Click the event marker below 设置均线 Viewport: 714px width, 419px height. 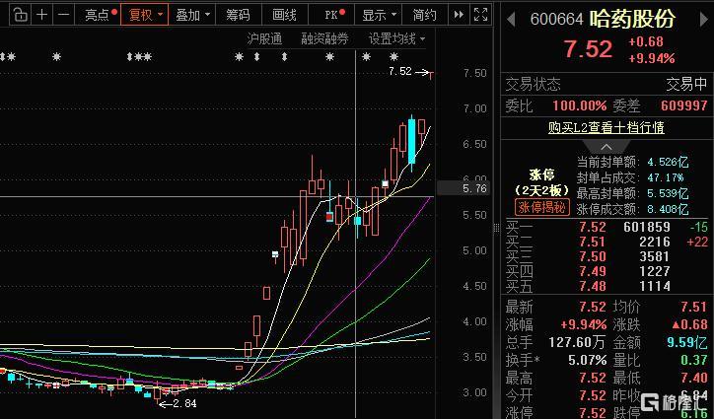(x=393, y=57)
